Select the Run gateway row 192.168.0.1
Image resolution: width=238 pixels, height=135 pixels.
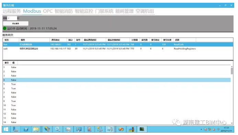(118, 44)
